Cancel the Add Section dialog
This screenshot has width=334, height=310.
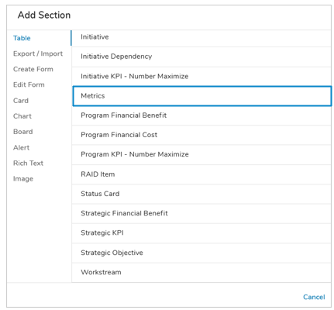tap(314, 297)
